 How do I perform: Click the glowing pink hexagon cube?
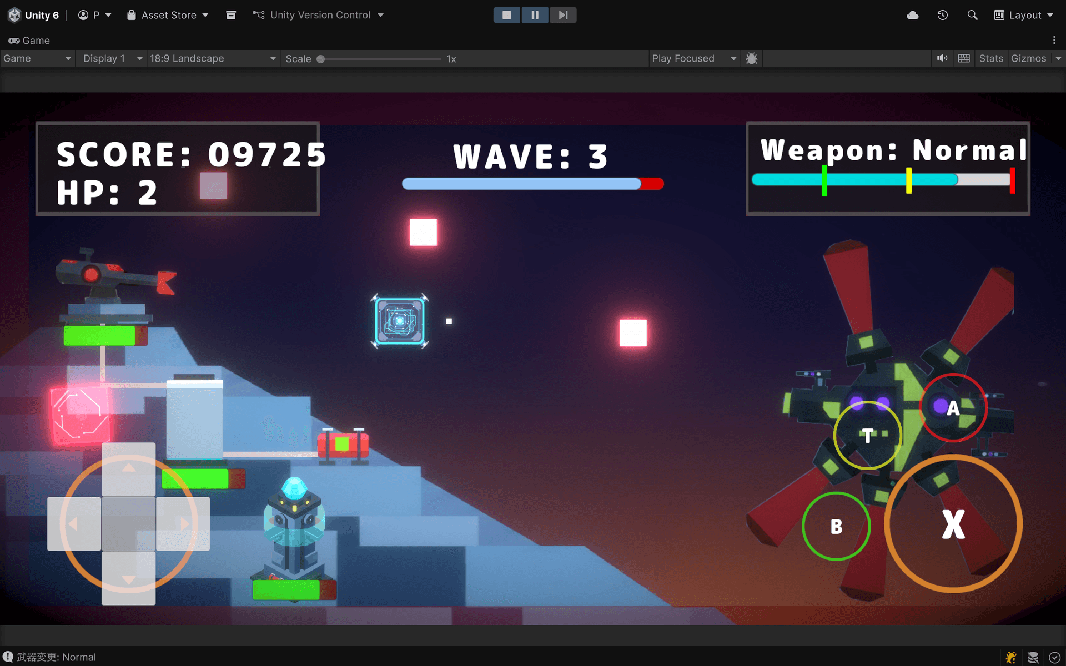click(81, 414)
